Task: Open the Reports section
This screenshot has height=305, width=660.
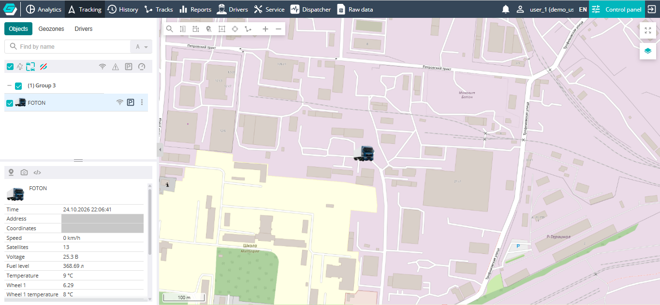Action: [195, 9]
